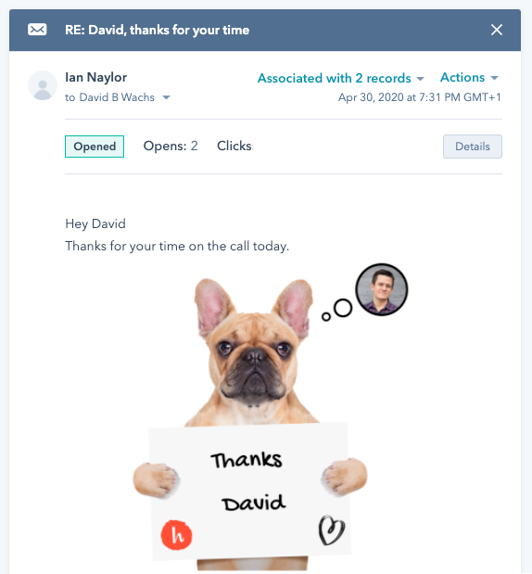Screen dimensions: 532x574
Task: Click the Clicks counter label
Action: (x=234, y=146)
